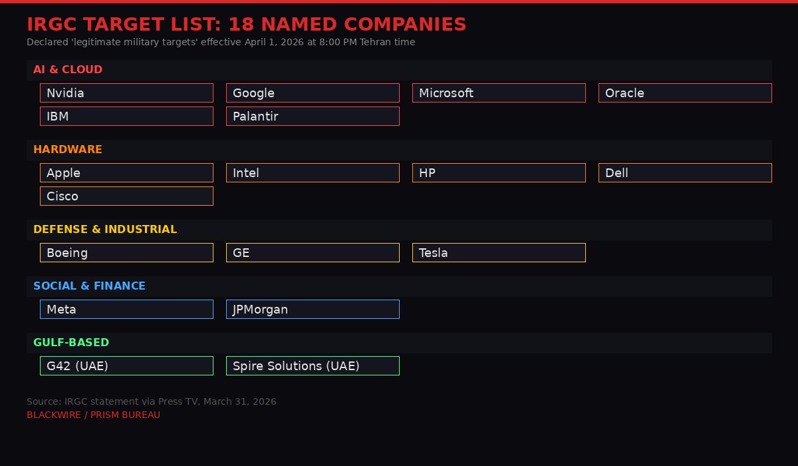Click the Google box
Viewport: 798px width, 466px height.
click(x=313, y=93)
